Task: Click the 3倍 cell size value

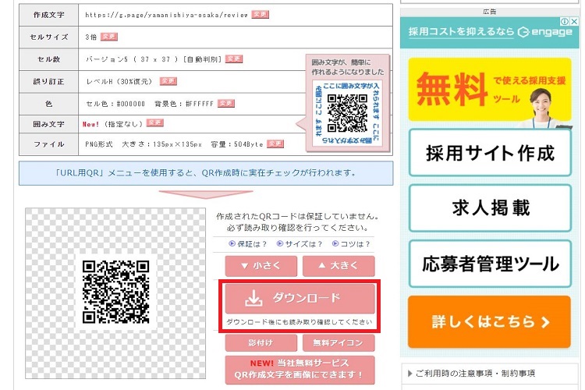Action: point(90,37)
